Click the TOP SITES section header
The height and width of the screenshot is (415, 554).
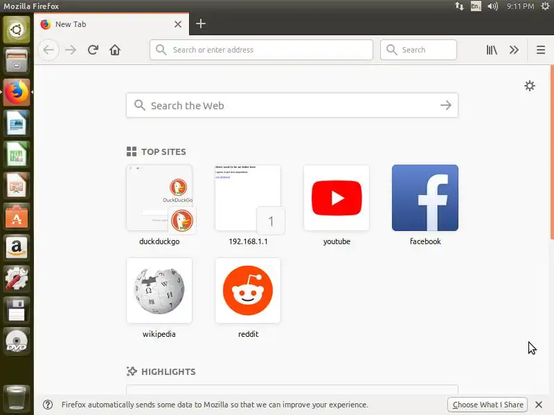[157, 151]
